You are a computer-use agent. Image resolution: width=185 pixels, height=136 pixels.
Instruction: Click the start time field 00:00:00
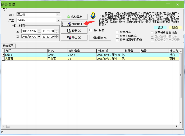tap(48, 31)
